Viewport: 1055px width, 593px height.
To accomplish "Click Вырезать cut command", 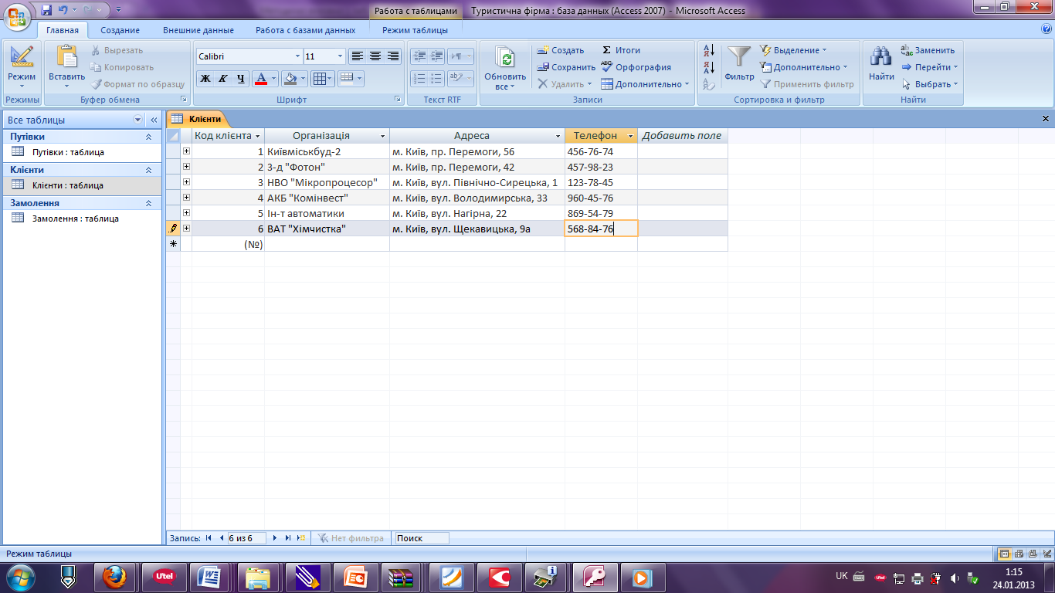I will 117,50.
